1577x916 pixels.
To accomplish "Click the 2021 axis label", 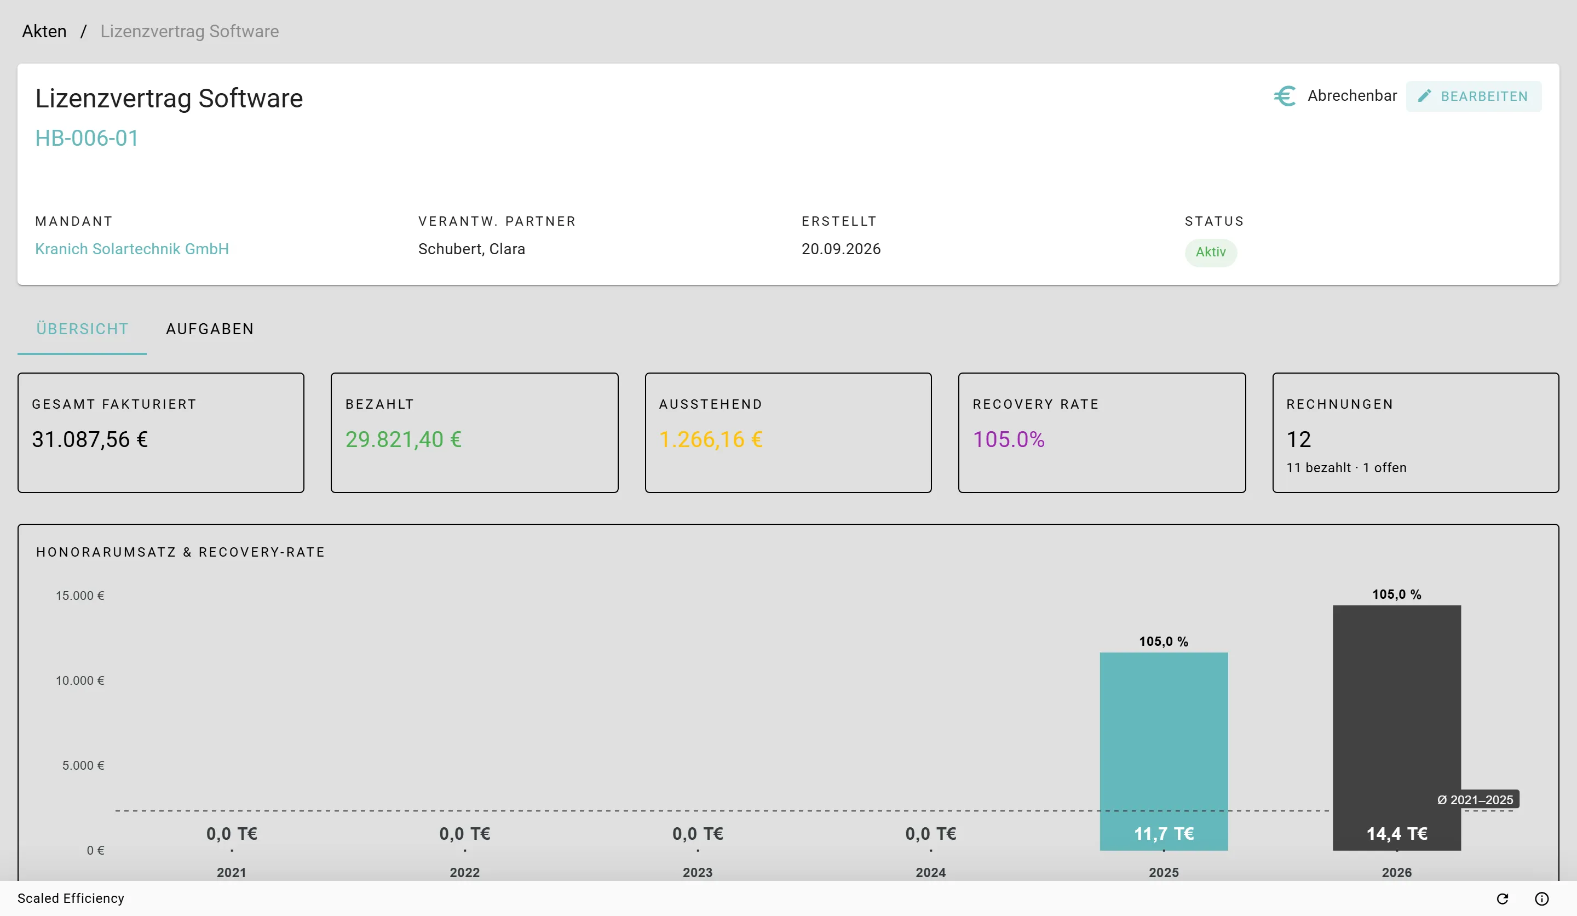I will tap(232, 872).
